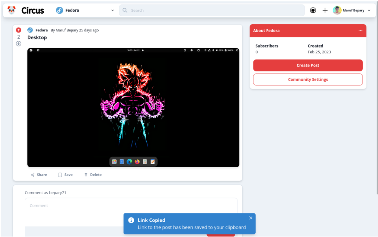This screenshot has height=237, width=378.
Task: Open the GitHub icon link
Action: click(313, 10)
